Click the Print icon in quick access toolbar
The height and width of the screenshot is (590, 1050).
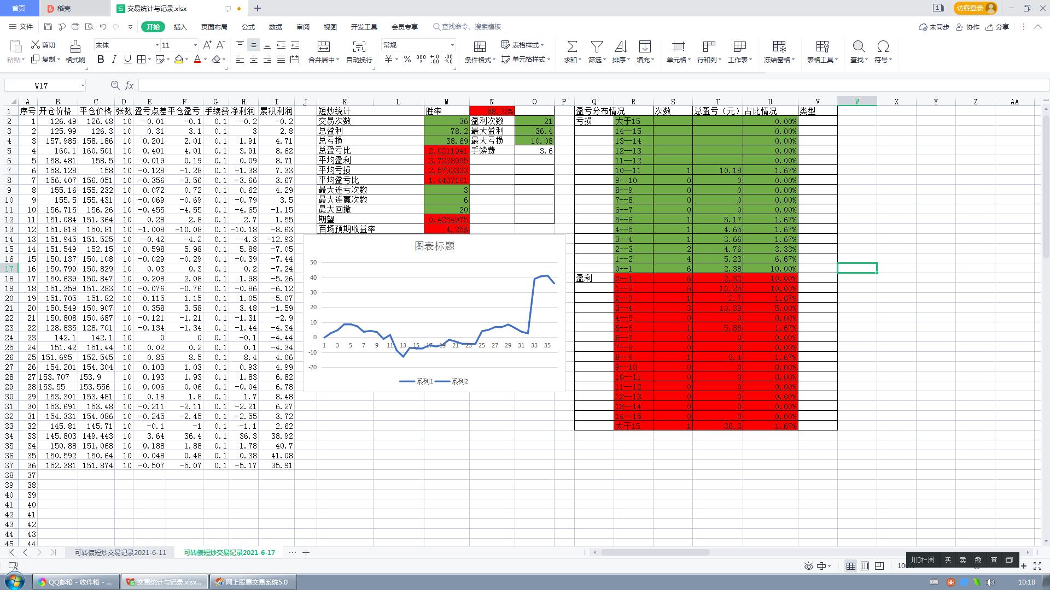click(75, 27)
